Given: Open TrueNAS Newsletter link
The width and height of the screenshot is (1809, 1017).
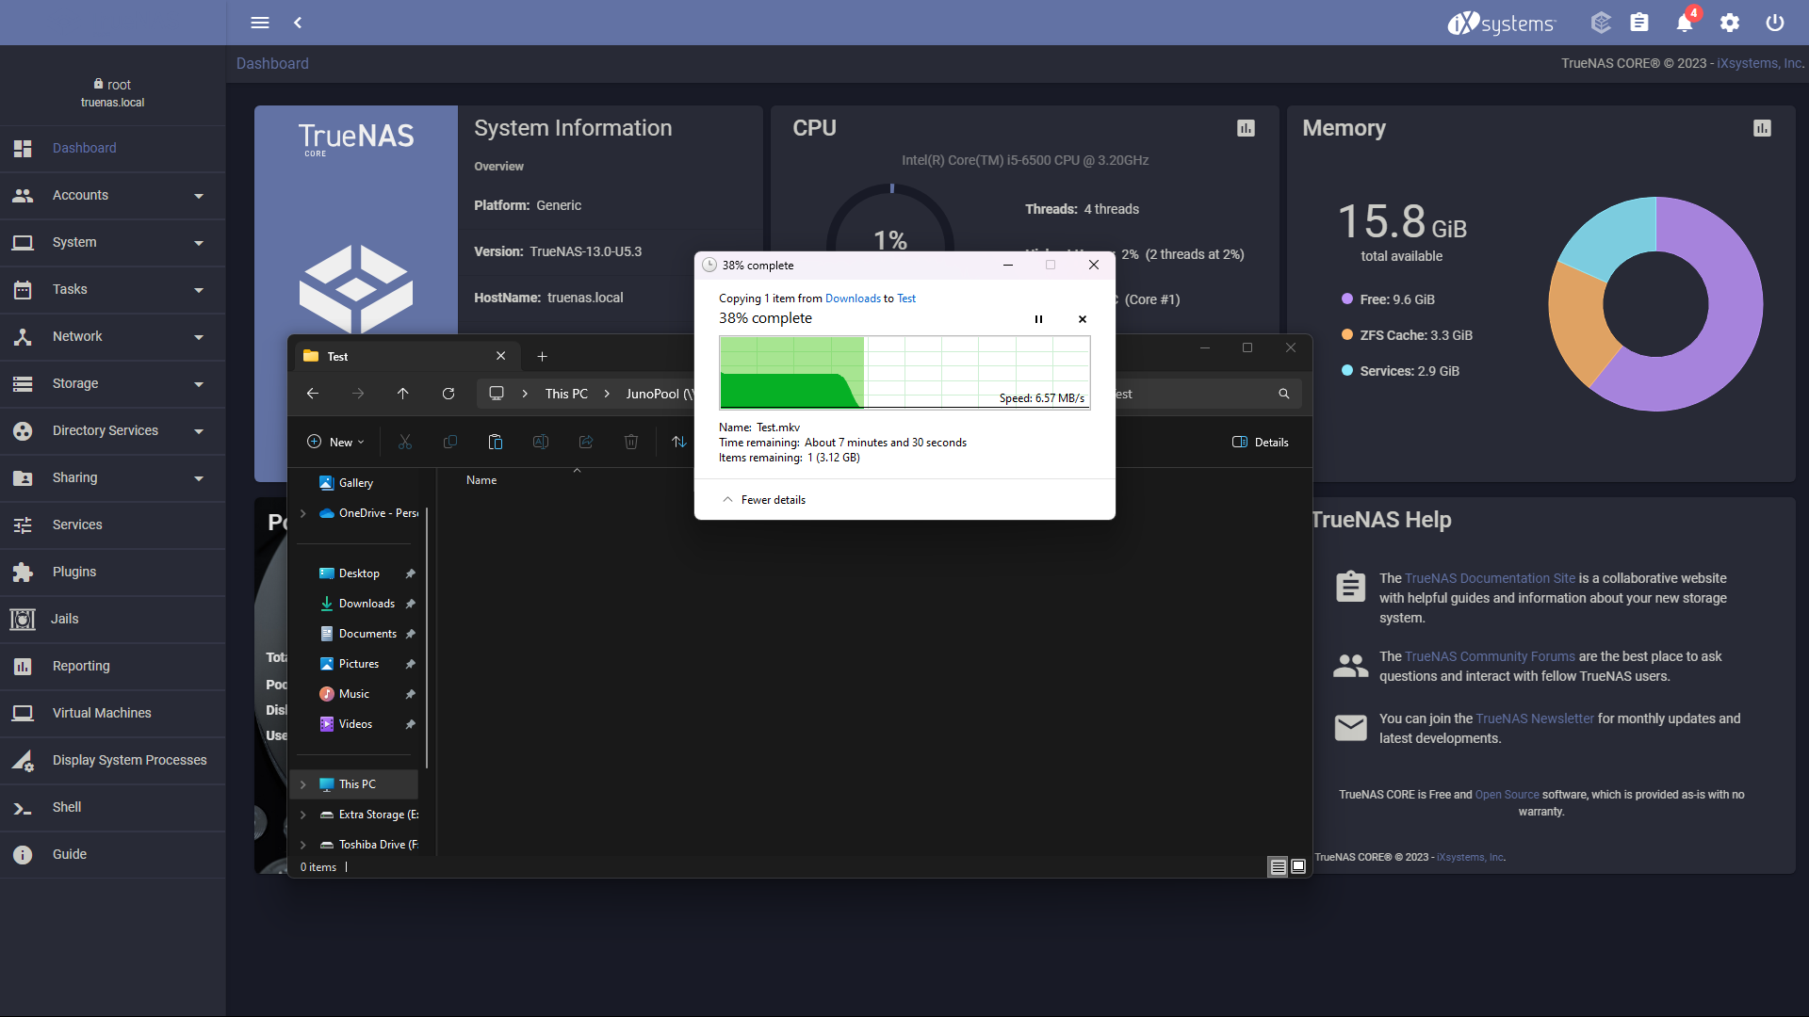Looking at the screenshot, I should click(1535, 718).
